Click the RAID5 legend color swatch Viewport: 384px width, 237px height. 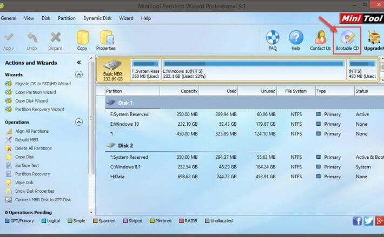coord(182,221)
